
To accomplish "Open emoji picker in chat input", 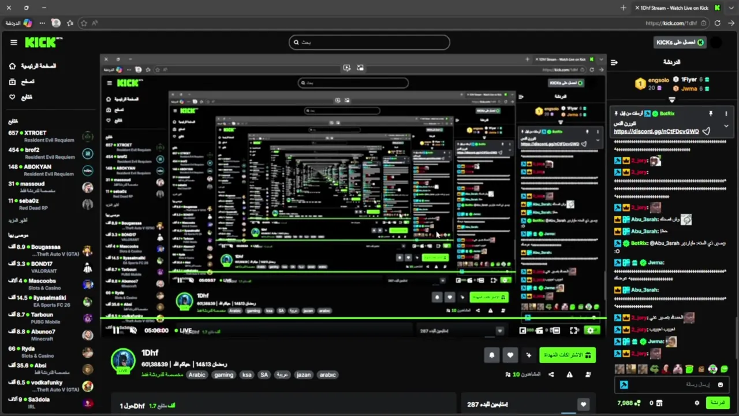I will pos(720,385).
